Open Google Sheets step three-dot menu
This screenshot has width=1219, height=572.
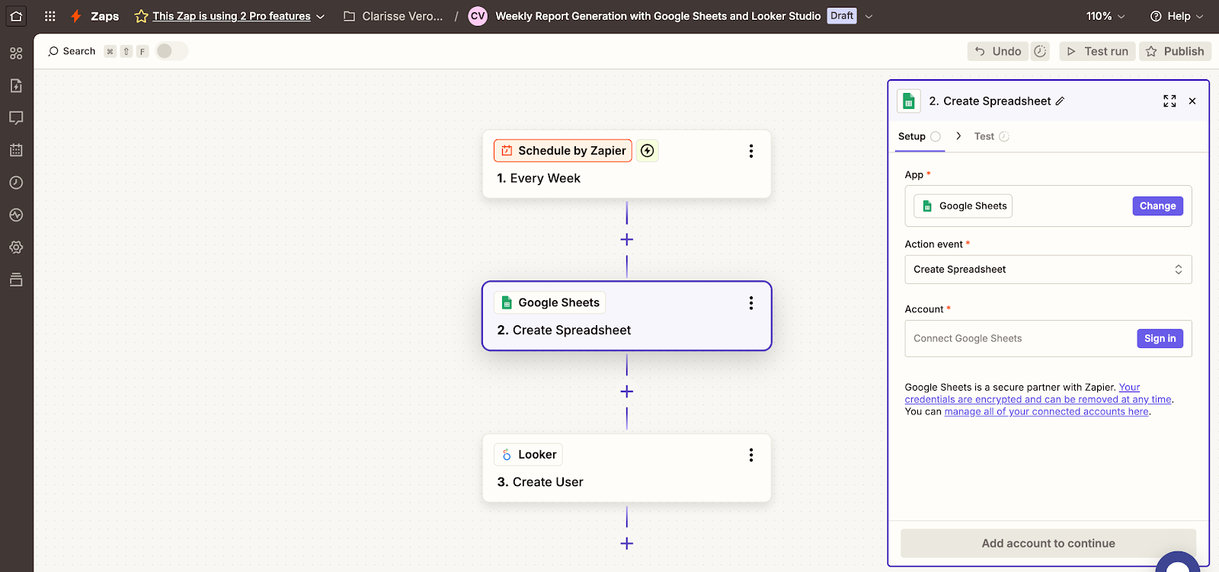751,303
